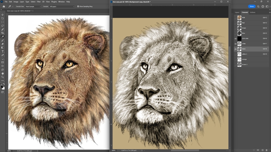Select the Brush tool
The height and width of the screenshot is (152, 271).
3,41
